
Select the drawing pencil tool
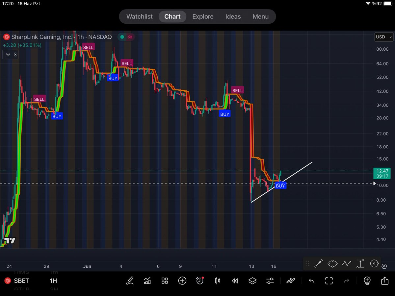coord(130,281)
